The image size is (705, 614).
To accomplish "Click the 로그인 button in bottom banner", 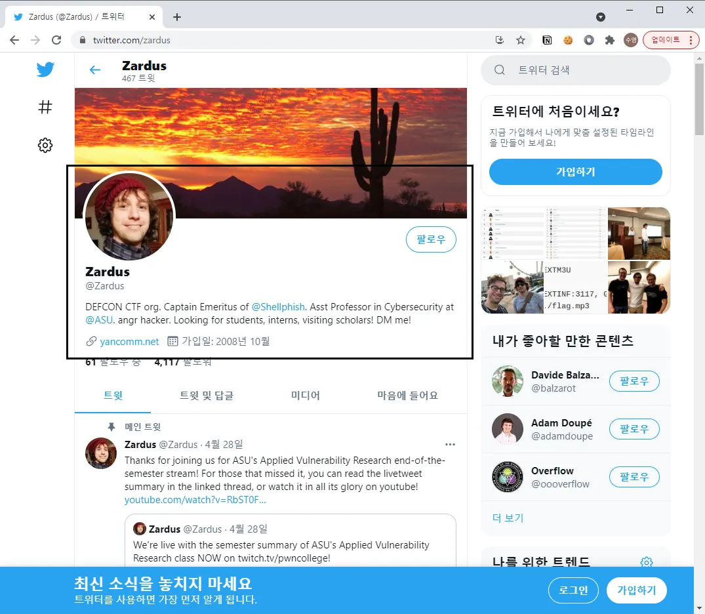I will 573,590.
